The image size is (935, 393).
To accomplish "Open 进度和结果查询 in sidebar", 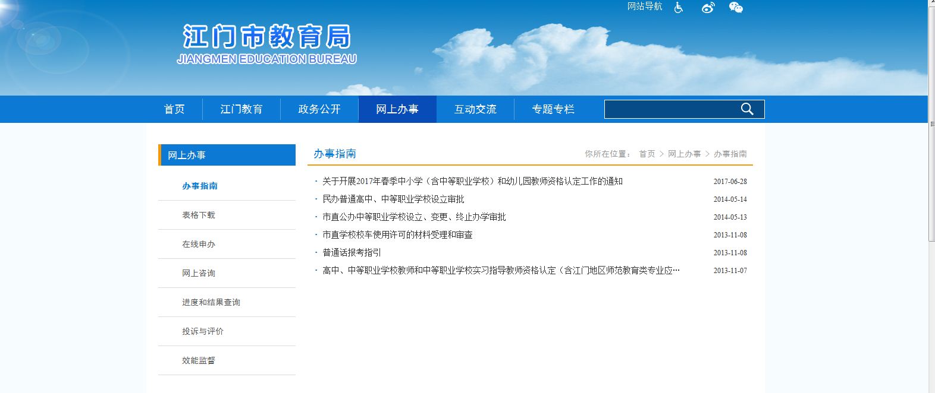I will 211,302.
